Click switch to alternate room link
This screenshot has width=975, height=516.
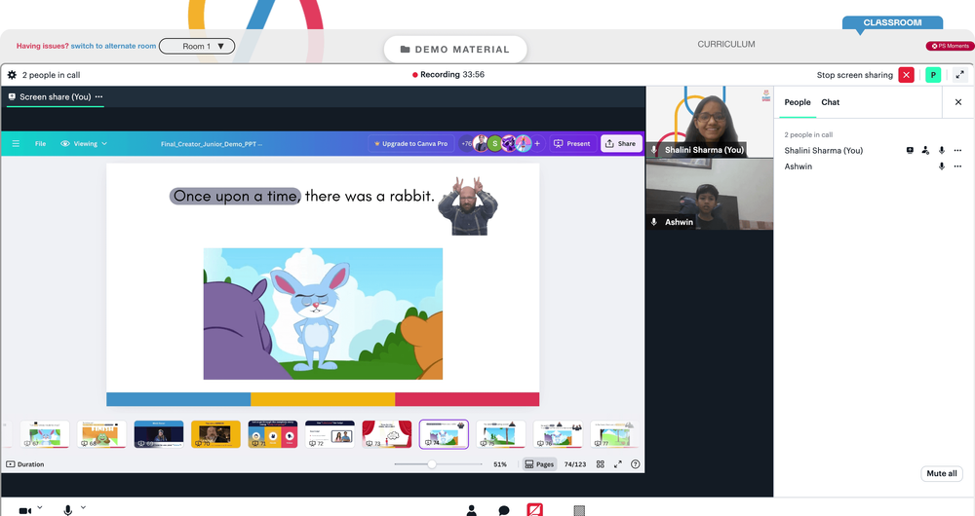113,46
